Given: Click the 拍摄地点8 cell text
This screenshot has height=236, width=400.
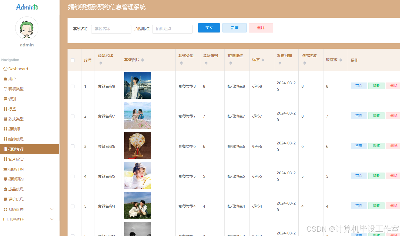Looking at the screenshot, I should coord(236,86).
